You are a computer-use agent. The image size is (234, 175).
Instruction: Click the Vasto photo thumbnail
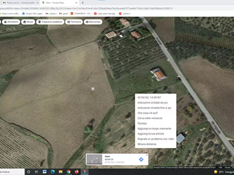tap(94, 158)
